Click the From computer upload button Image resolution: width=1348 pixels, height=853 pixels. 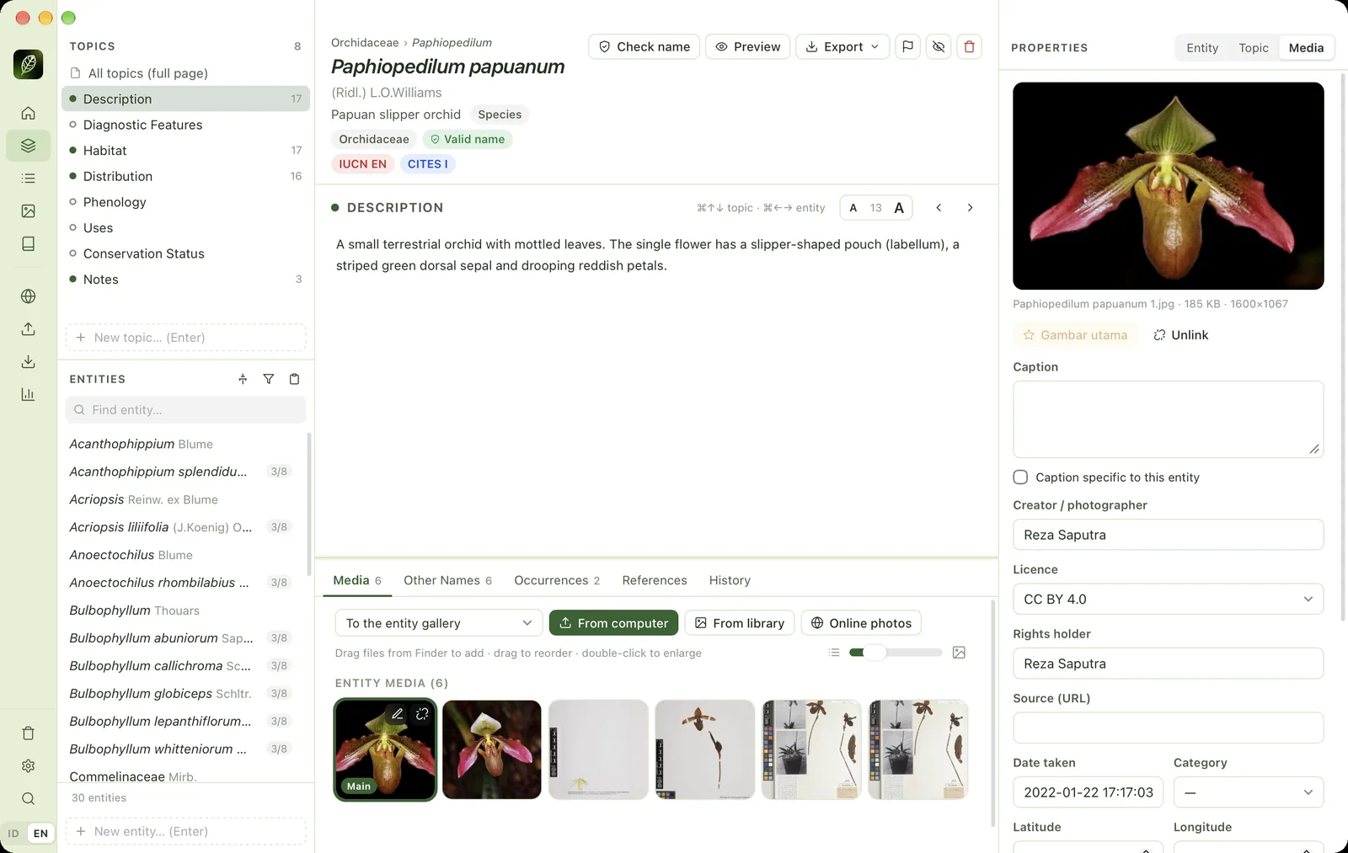(613, 623)
